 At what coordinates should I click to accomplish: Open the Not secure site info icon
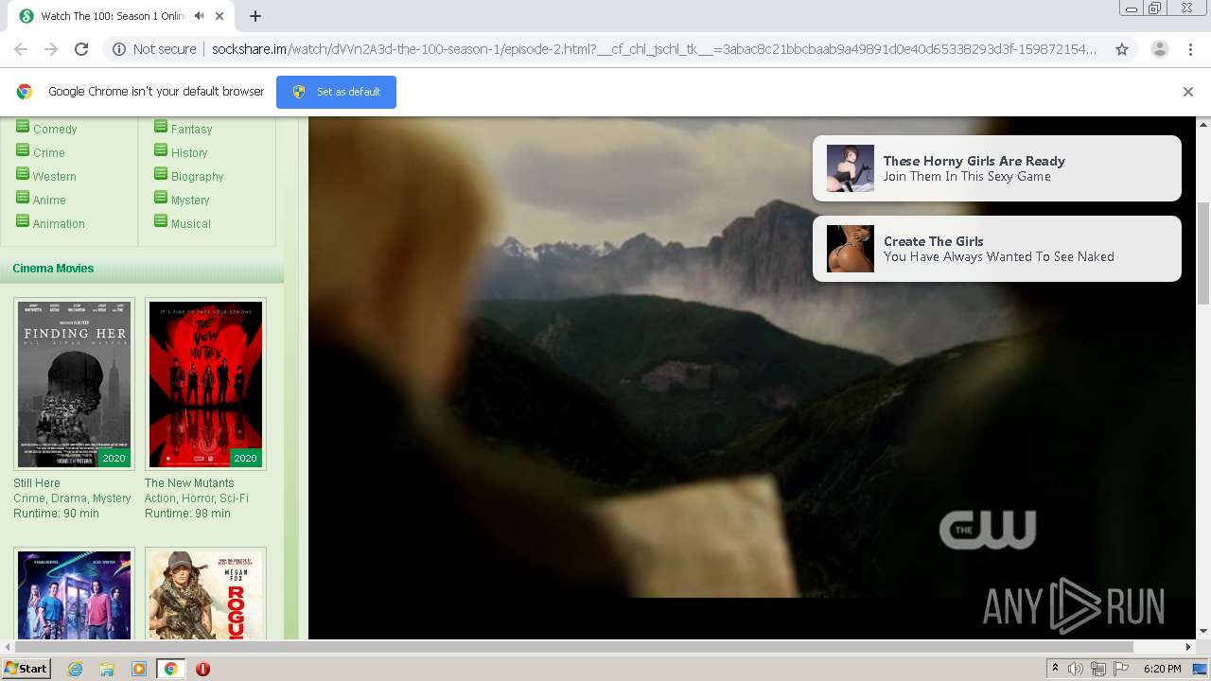[119, 49]
